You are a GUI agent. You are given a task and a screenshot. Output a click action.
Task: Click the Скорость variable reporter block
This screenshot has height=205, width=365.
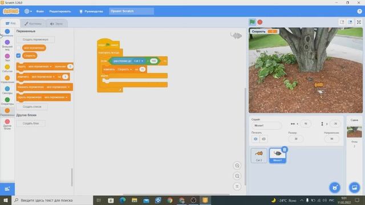(30, 56)
